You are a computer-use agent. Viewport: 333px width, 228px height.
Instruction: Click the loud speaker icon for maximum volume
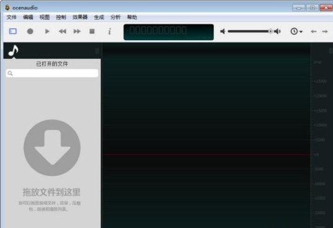click(277, 32)
